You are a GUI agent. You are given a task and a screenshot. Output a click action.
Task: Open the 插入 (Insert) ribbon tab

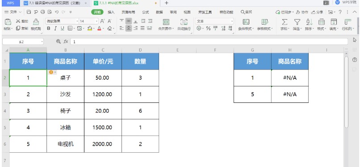[x=111, y=12]
